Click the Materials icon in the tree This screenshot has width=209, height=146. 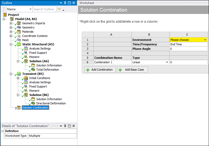[x=19, y=32]
